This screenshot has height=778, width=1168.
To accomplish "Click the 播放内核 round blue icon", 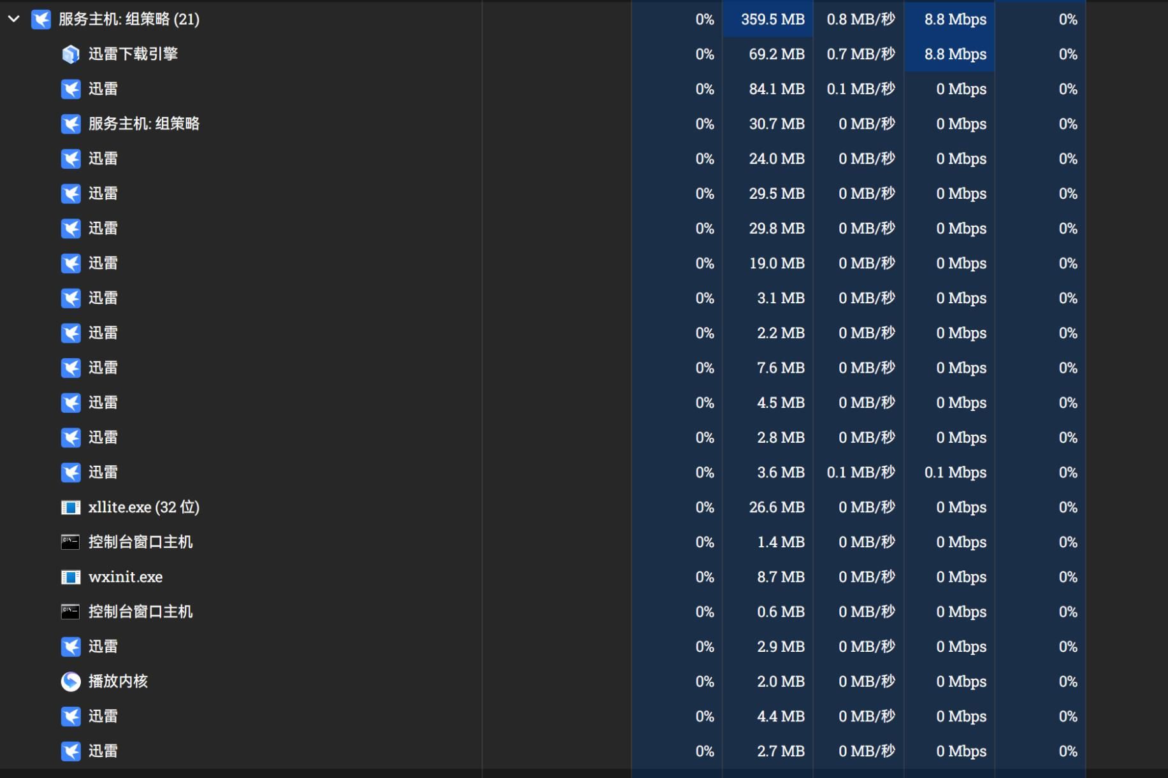I will pos(71,682).
